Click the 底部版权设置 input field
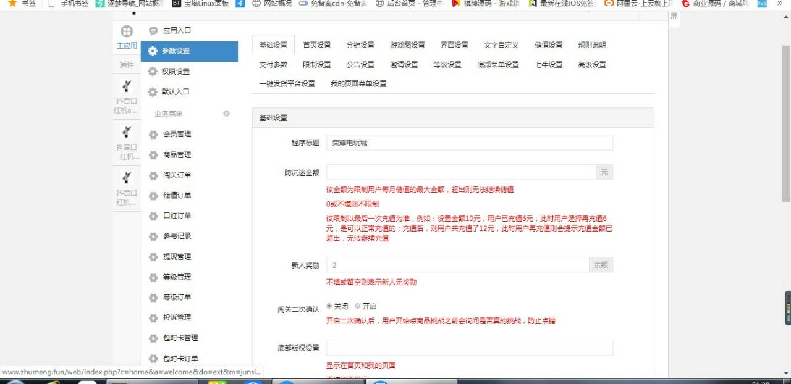The width and height of the screenshot is (791, 384). click(x=470, y=348)
